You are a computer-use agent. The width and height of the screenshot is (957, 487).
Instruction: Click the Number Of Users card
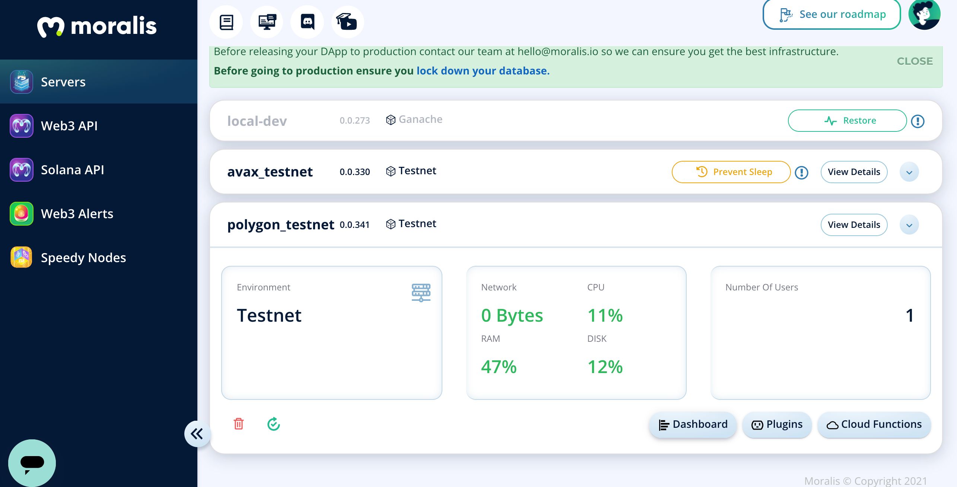[820, 333]
